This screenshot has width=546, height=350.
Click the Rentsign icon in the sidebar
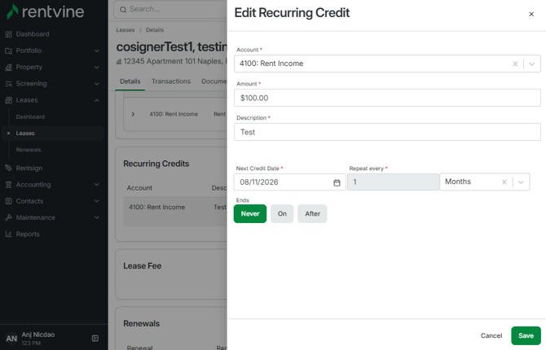click(8, 168)
